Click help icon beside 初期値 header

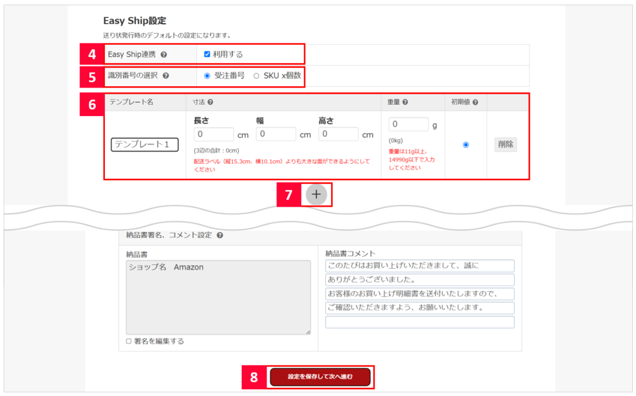pos(475,102)
